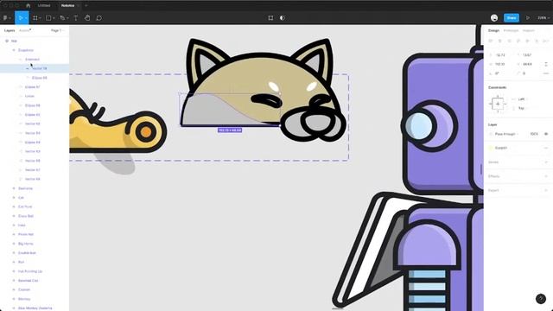Select the Move tool
553x311 pixels.
coord(20,18)
